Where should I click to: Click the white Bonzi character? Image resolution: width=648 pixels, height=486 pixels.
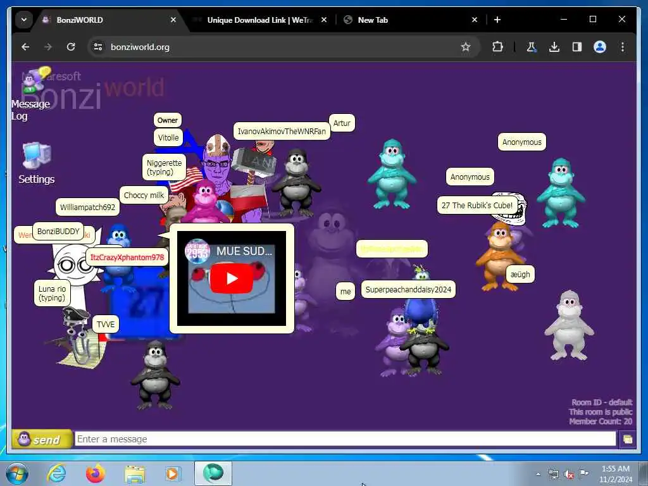coord(570,325)
